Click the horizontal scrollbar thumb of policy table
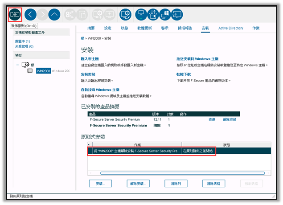The width and height of the screenshot is (283, 205). 182,173
